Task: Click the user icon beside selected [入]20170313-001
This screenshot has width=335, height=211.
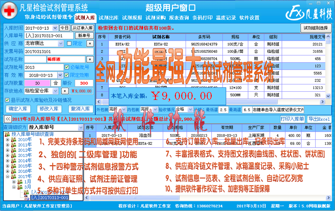Action: pyautogui.click(x=27, y=198)
